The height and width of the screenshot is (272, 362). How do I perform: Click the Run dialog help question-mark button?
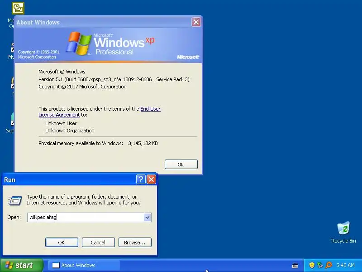click(141, 179)
